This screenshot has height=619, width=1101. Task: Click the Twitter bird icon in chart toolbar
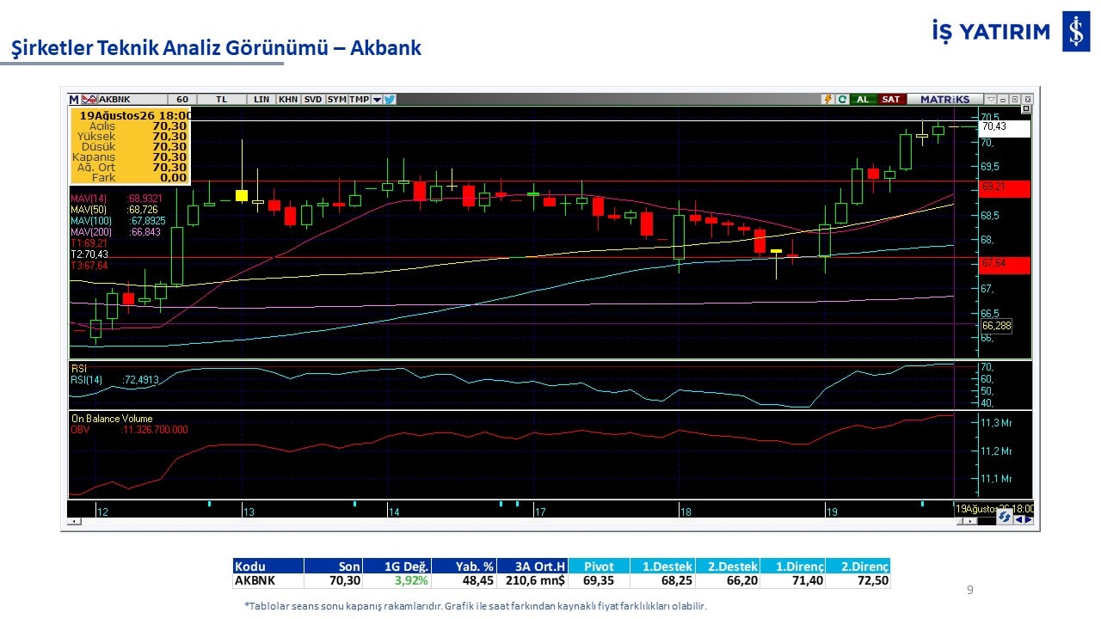[x=390, y=99]
